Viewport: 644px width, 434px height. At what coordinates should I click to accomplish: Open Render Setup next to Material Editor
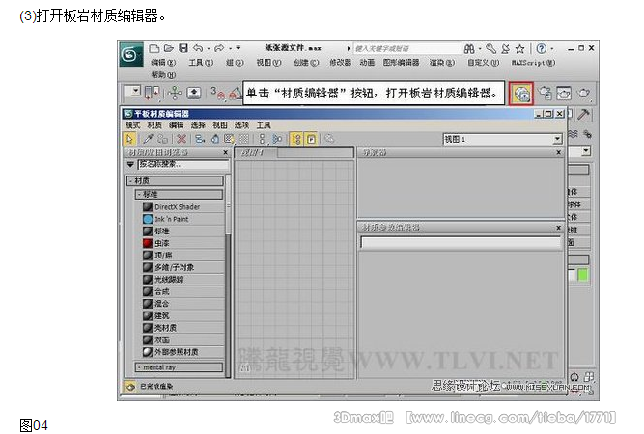pos(546,94)
